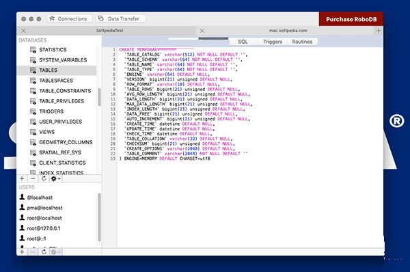Image resolution: width=410 pixels, height=272 pixels.
Task: Remove user with minus button
Action: (x=33, y=252)
